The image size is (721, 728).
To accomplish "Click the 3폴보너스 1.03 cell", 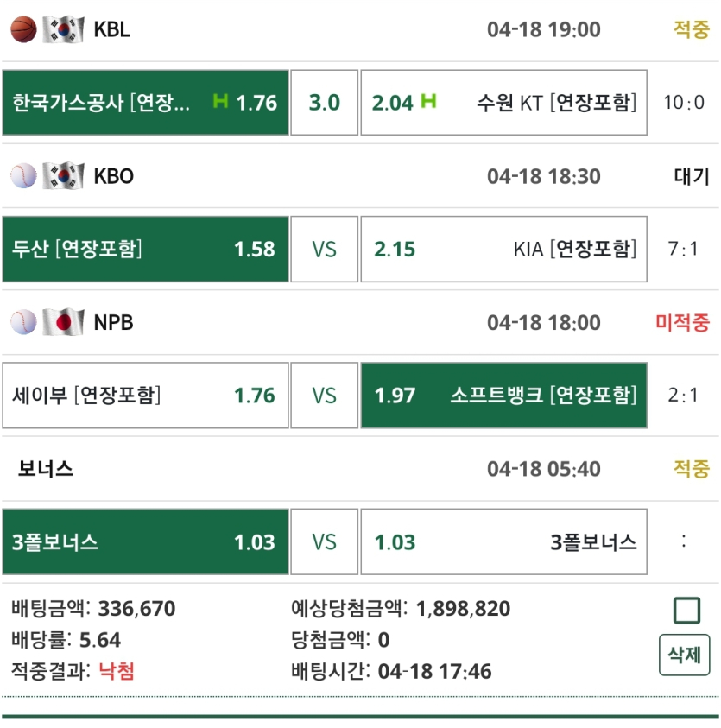I will [x=145, y=541].
